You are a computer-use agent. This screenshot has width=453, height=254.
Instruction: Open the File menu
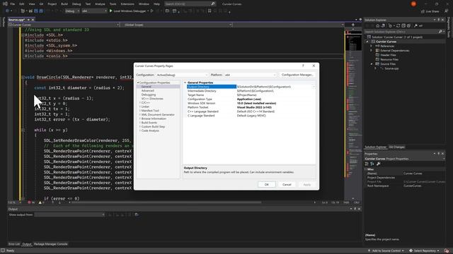(13, 4)
